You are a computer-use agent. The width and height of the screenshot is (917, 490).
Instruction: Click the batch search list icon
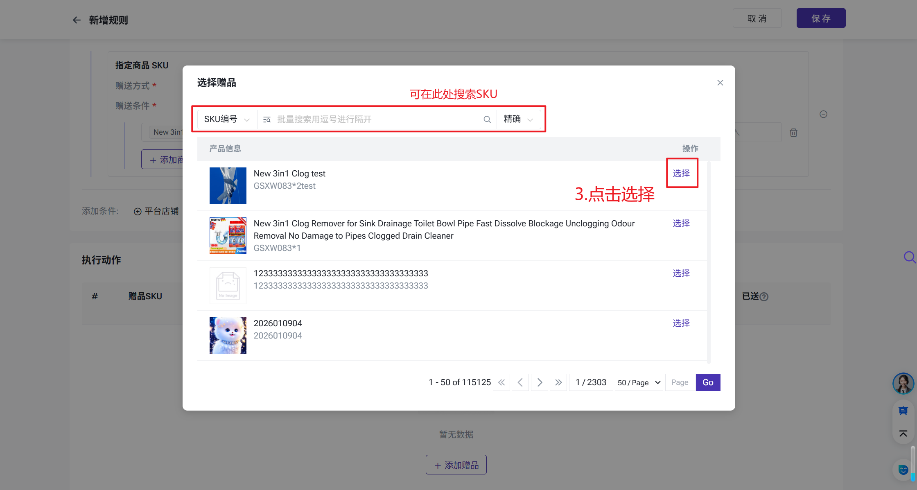[x=267, y=120]
